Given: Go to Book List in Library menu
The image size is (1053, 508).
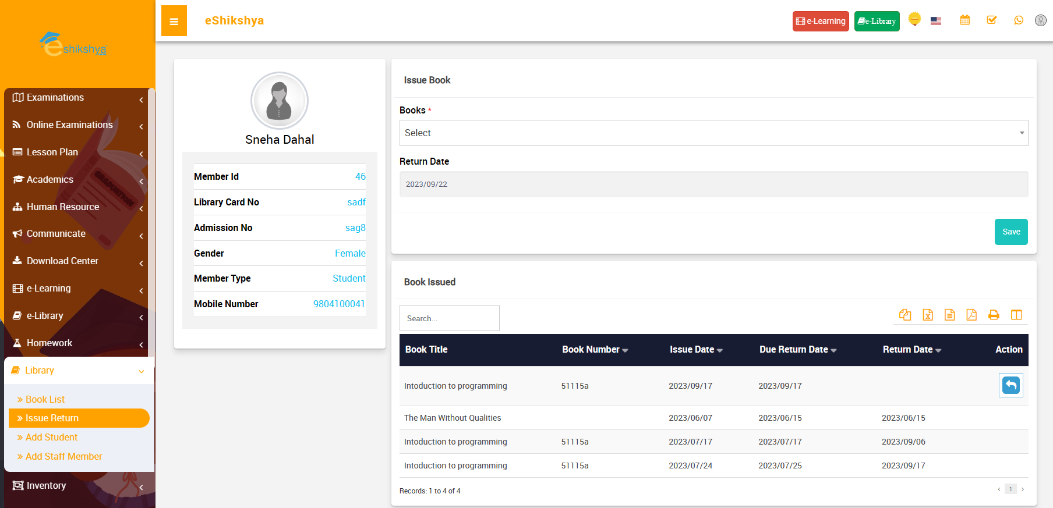Looking at the screenshot, I should [45, 399].
